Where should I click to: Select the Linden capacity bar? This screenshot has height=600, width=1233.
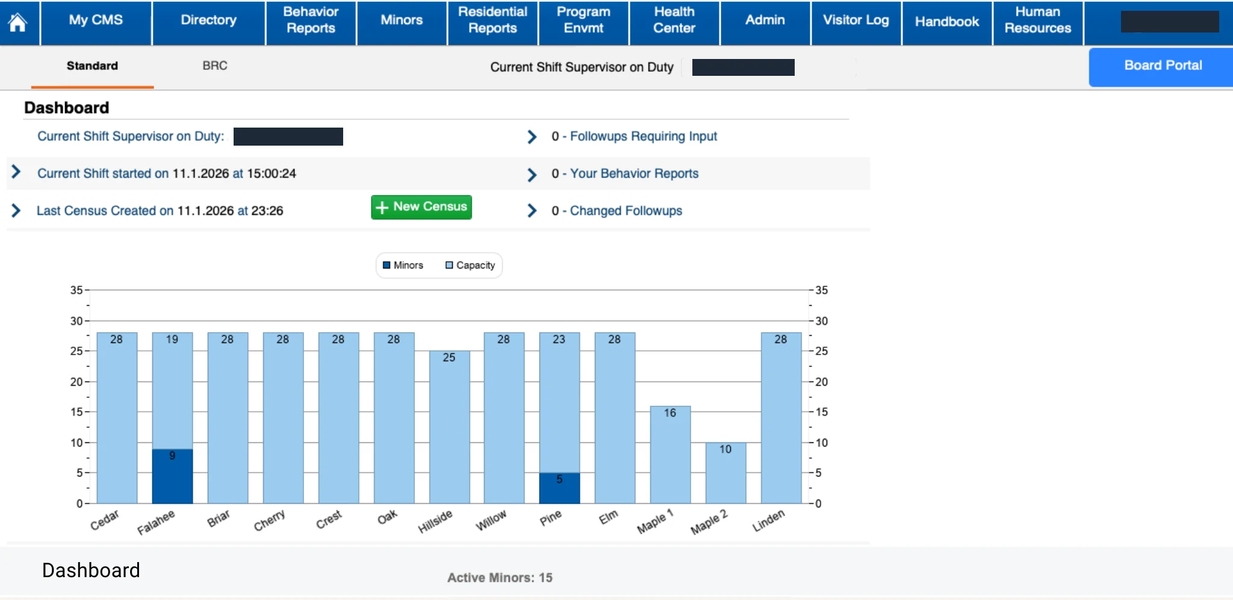pyautogui.click(x=781, y=418)
